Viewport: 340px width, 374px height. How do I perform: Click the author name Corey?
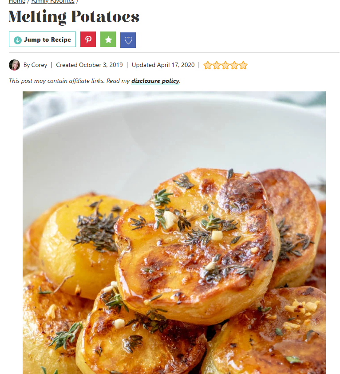point(40,65)
